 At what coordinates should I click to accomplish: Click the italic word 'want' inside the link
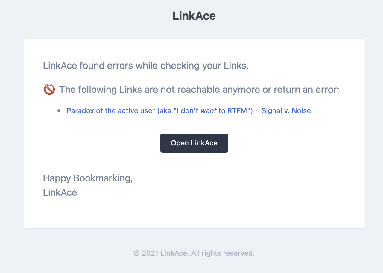coord(209,110)
